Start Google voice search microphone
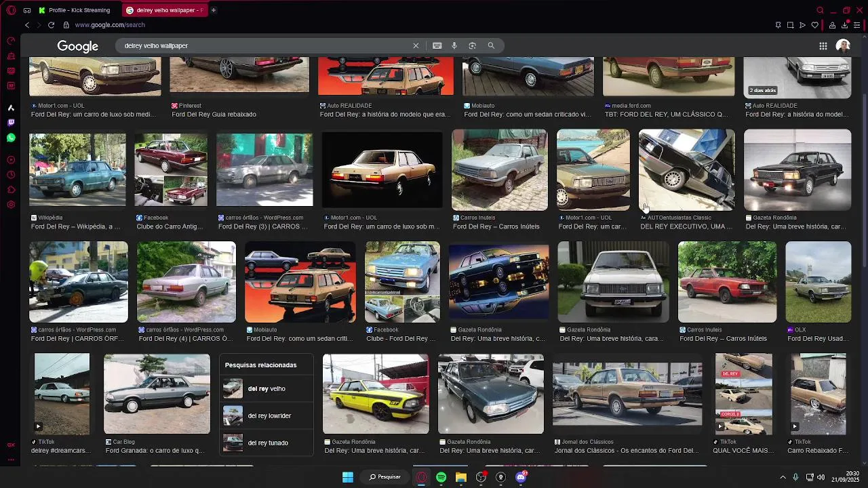868x488 pixels. click(x=454, y=45)
